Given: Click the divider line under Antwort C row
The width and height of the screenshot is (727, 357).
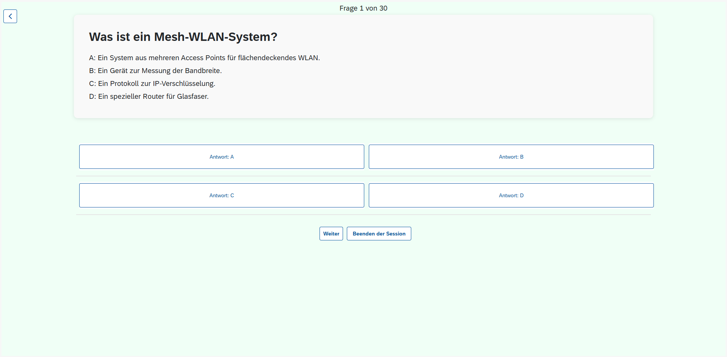Looking at the screenshot, I should (363, 215).
